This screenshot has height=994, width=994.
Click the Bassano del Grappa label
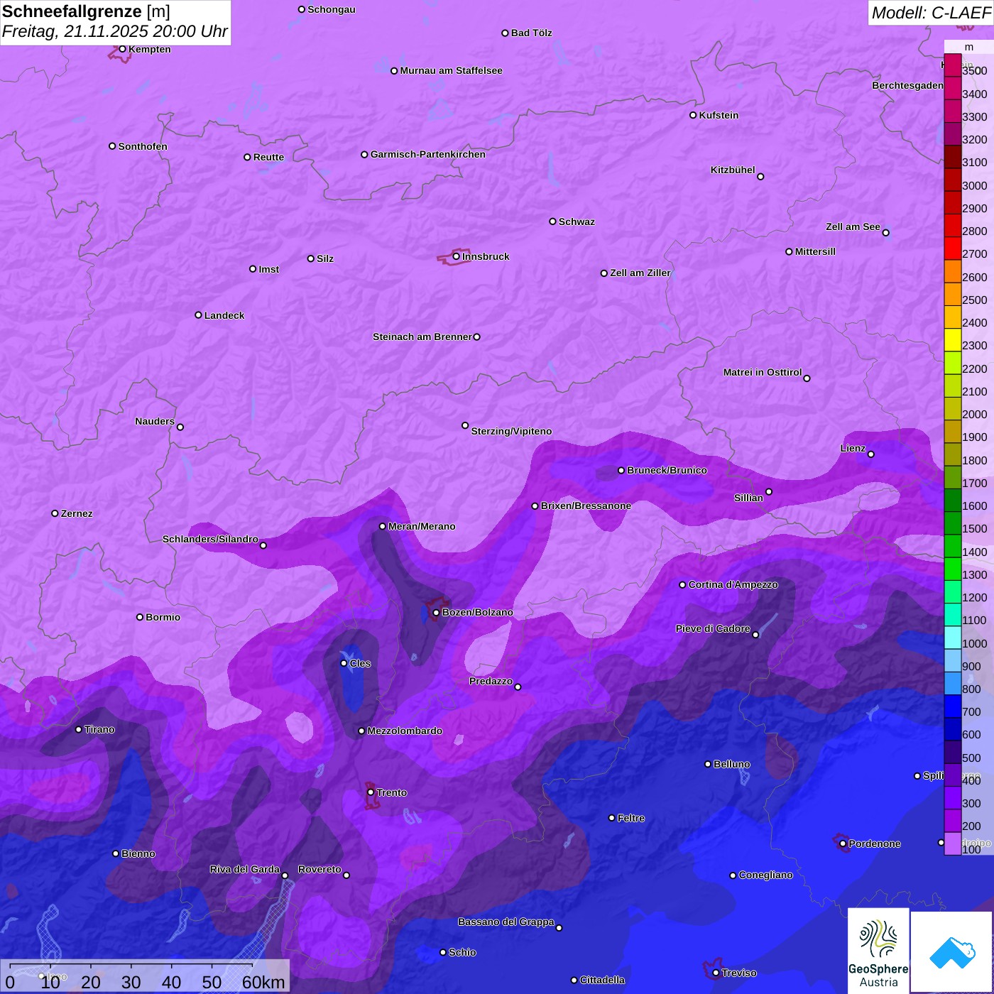[506, 922]
